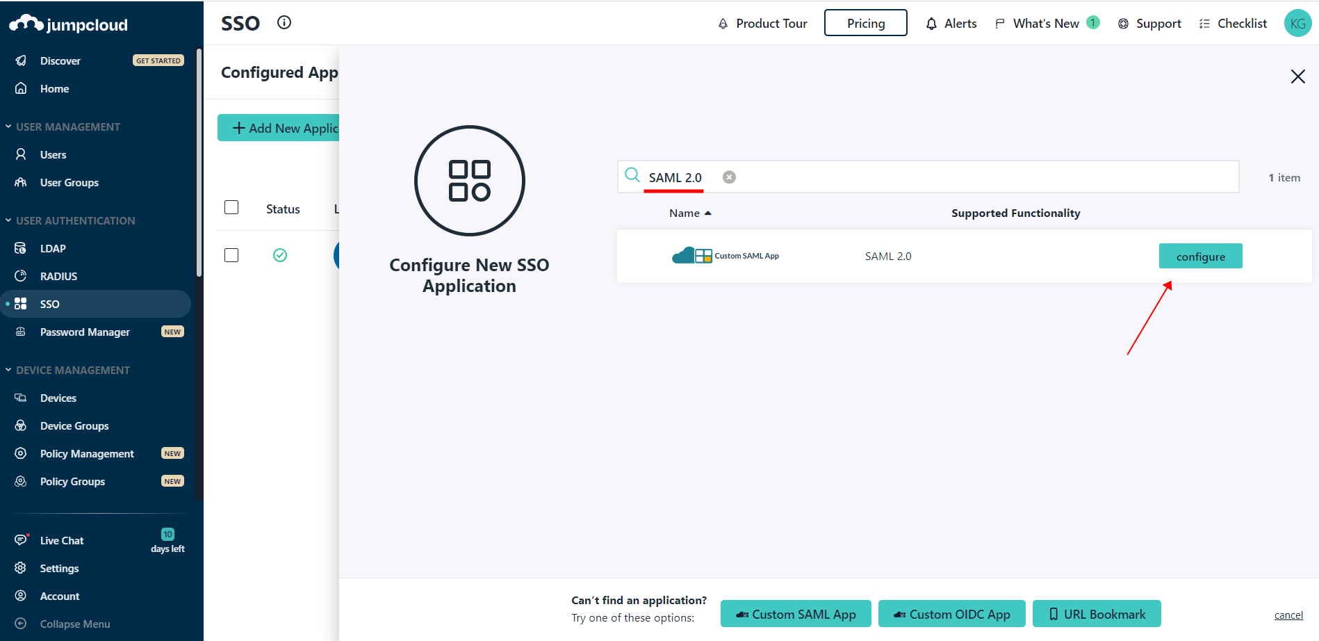Click Add New Application button
This screenshot has width=1319, height=641.
point(279,128)
